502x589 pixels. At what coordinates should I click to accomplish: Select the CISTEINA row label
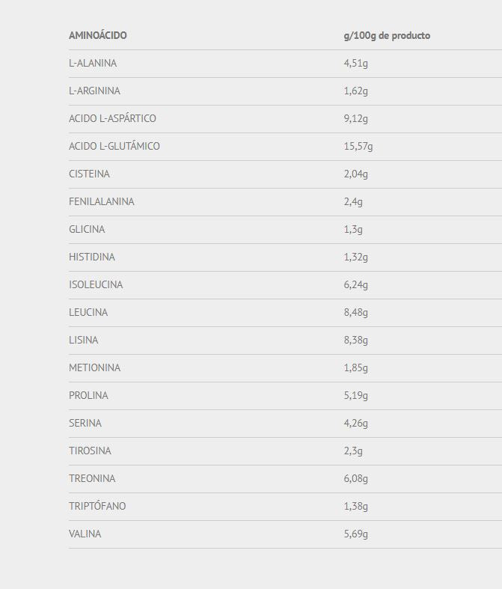pyautogui.click(x=89, y=174)
